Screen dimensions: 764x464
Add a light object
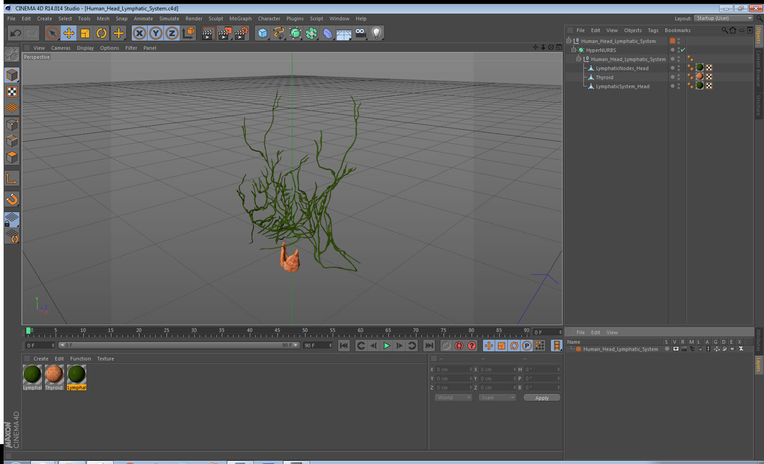tap(377, 33)
